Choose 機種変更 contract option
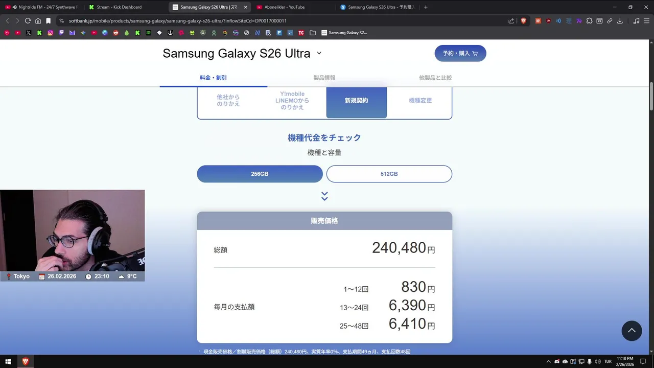 [x=421, y=101]
